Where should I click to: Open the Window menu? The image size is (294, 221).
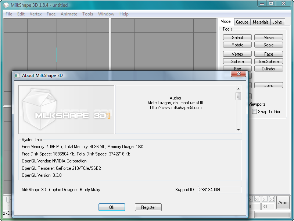click(x=106, y=14)
